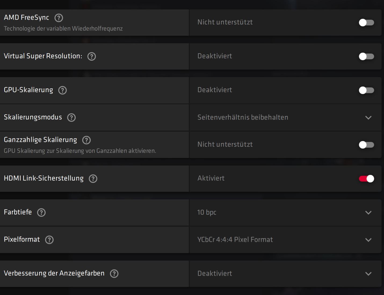Image resolution: width=384 pixels, height=295 pixels.
Task: Turn on GPU-Skalierung switch
Action: 366,90
